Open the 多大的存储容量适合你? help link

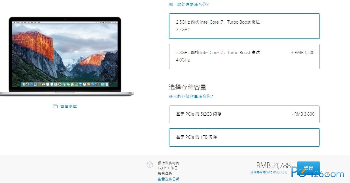tap(191, 96)
